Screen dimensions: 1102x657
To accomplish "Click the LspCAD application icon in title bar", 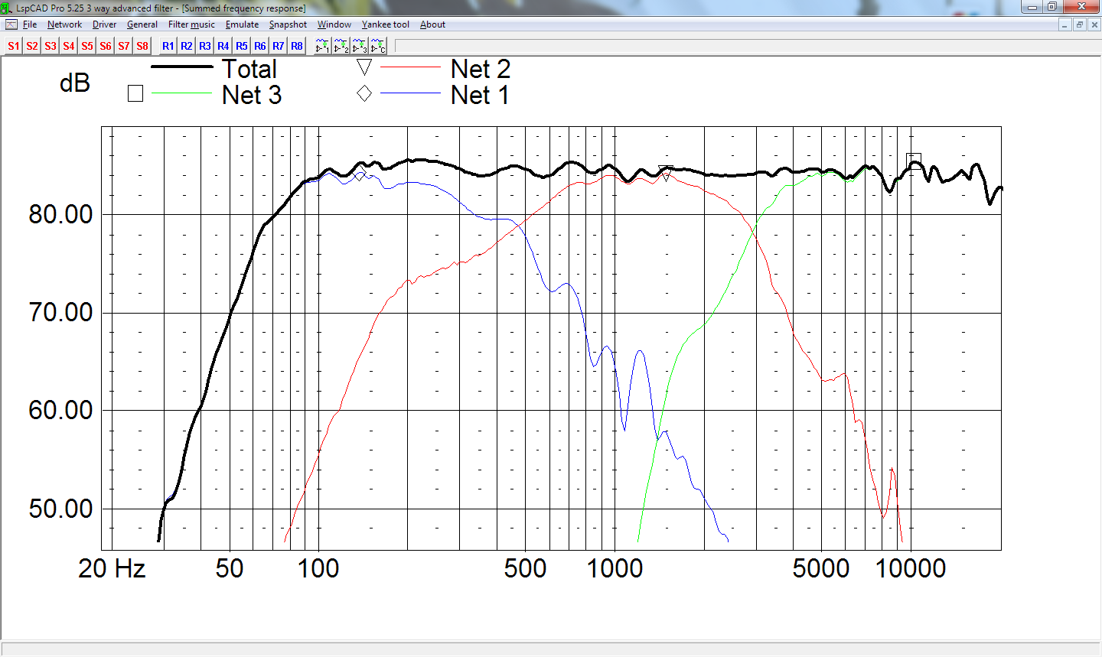I will pos(7,8).
